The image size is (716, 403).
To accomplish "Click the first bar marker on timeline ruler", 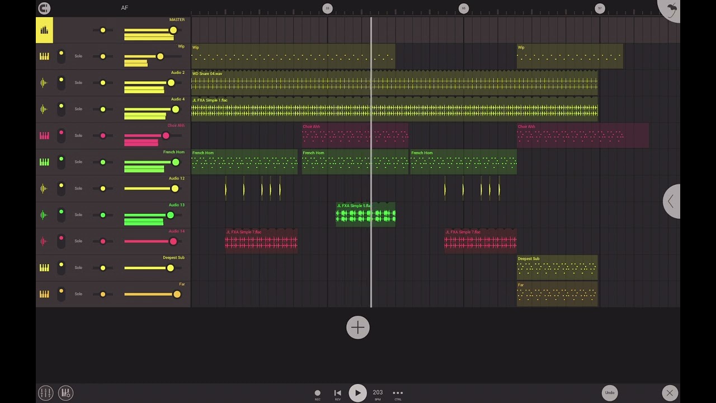I will tap(327, 8).
